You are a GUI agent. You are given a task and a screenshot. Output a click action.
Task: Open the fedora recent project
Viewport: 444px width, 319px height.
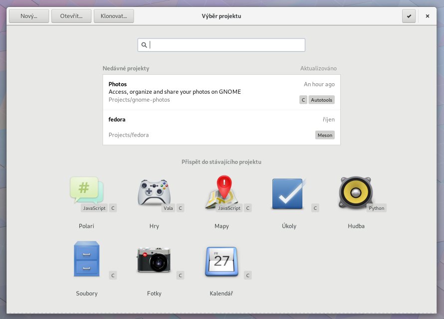point(200,127)
